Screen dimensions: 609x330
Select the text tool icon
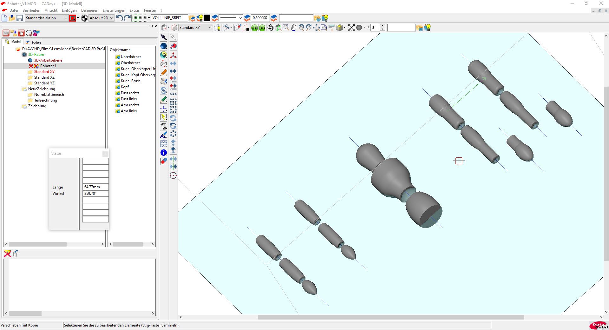pyautogui.click(x=164, y=135)
